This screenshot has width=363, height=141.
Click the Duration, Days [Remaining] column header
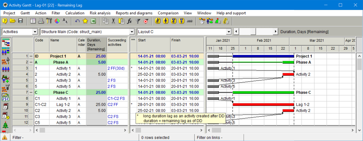[x=96, y=45]
